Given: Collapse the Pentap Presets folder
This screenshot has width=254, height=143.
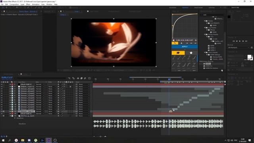Looking at the screenshot, I should coord(205,35).
